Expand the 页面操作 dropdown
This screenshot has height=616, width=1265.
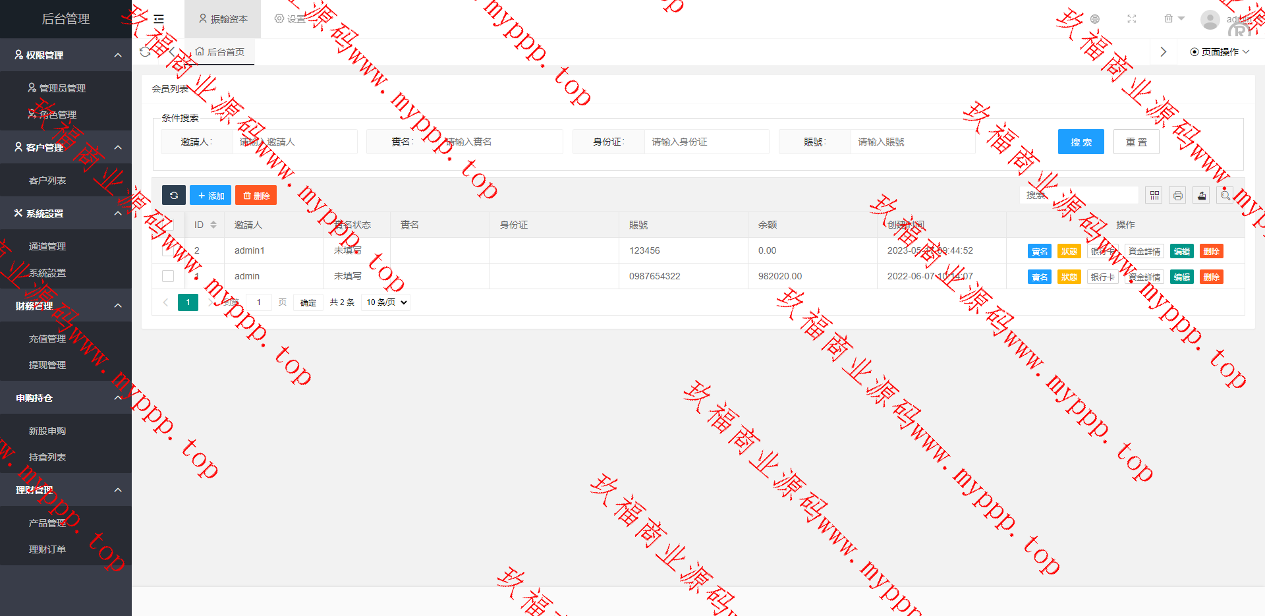point(1219,52)
